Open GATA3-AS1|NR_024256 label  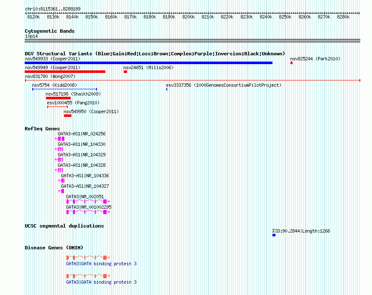[x=82, y=134]
